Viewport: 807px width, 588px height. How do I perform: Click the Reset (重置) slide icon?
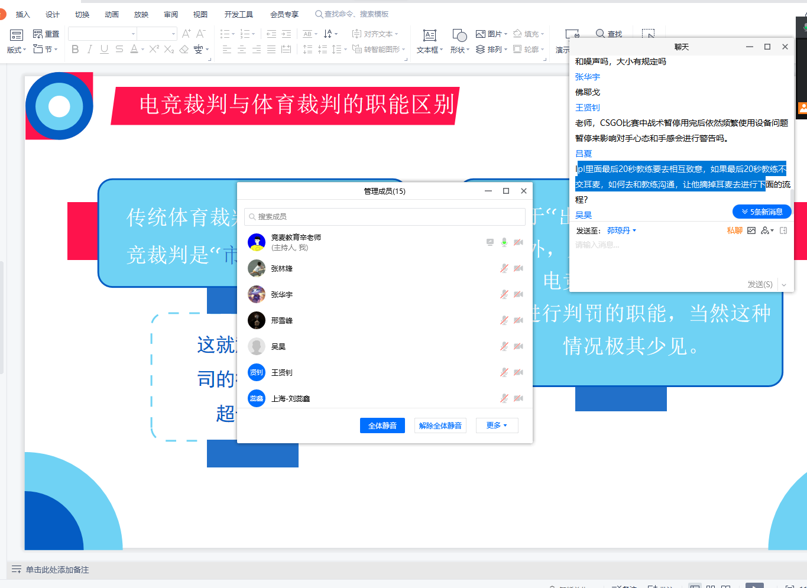pyautogui.click(x=46, y=34)
